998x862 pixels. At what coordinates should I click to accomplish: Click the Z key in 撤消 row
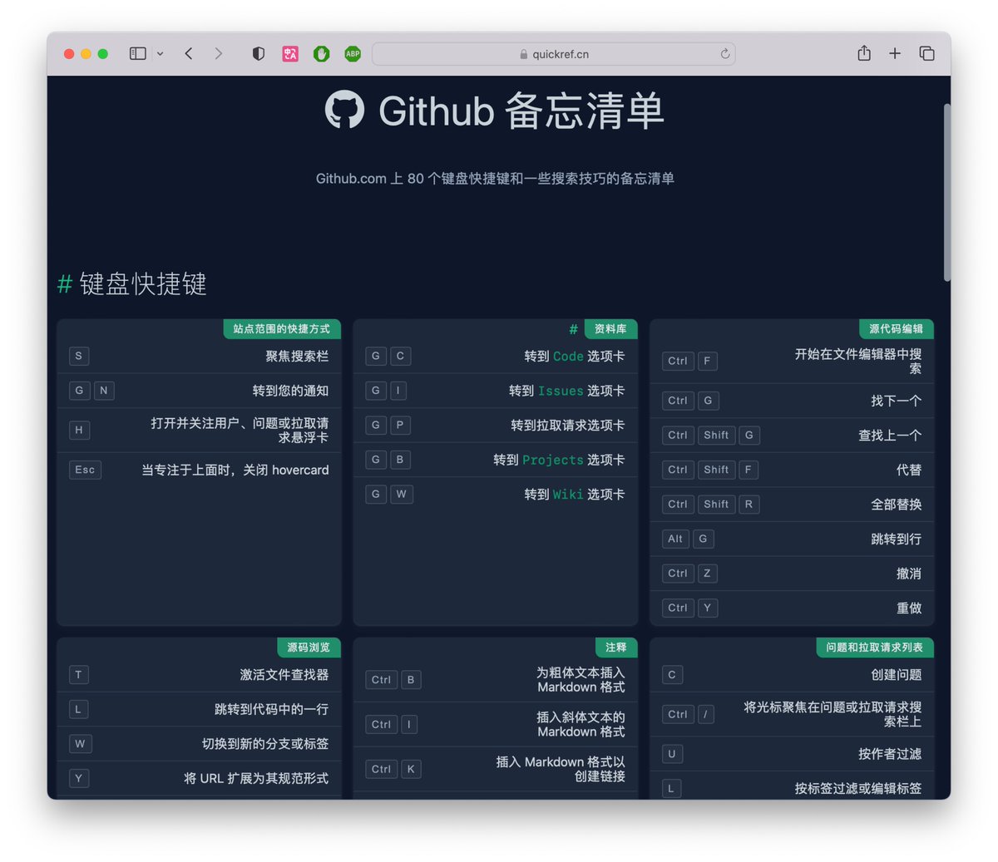707,574
